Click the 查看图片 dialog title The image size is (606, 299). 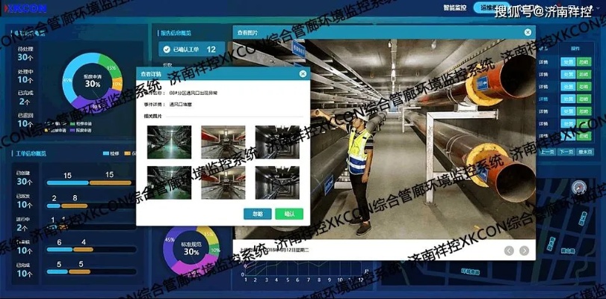point(248,32)
